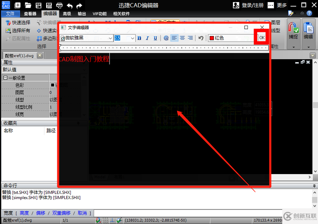Viewport: 318px width, 224px height.
Task: Open the edit clipboard tool
Action: (x=308, y=28)
